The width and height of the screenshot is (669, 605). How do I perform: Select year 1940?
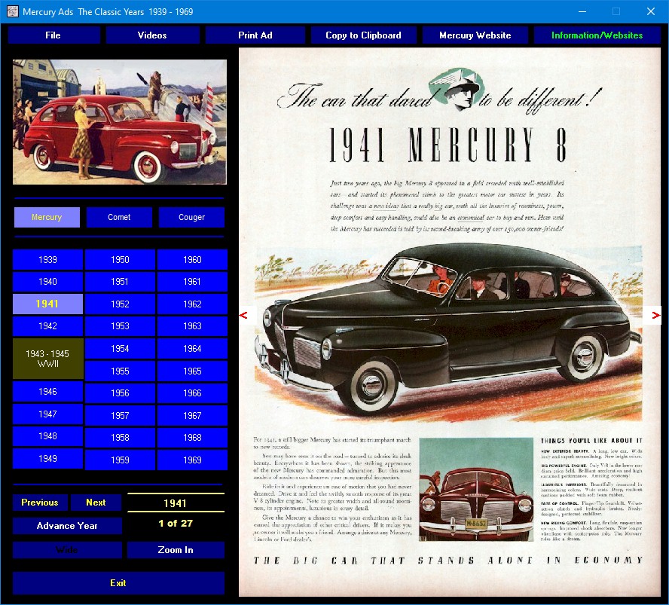47,282
